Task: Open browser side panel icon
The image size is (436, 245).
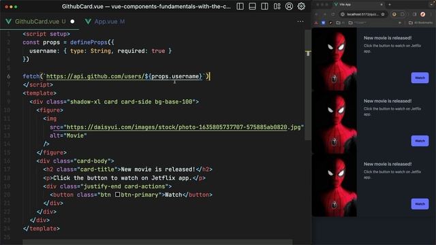Action: [414, 14]
